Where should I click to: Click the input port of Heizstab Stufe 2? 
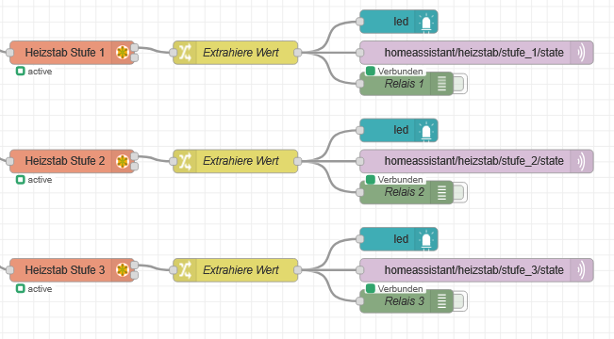point(9,161)
